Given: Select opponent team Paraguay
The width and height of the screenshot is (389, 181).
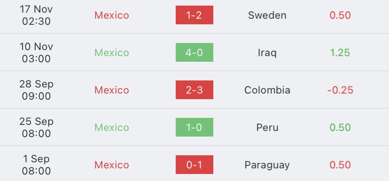Looking at the screenshot, I should pyautogui.click(x=267, y=165).
